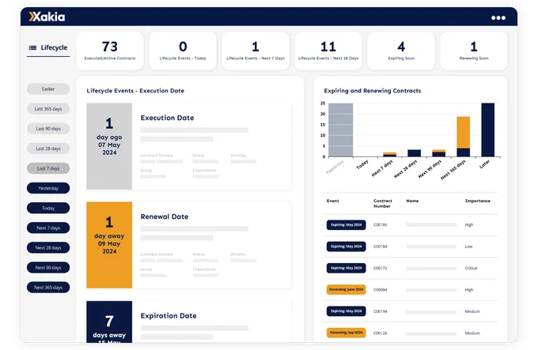Image resolution: width=538 pixels, height=350 pixels.
Task: Toggle the Next 90 days filter
Action: 48,268
